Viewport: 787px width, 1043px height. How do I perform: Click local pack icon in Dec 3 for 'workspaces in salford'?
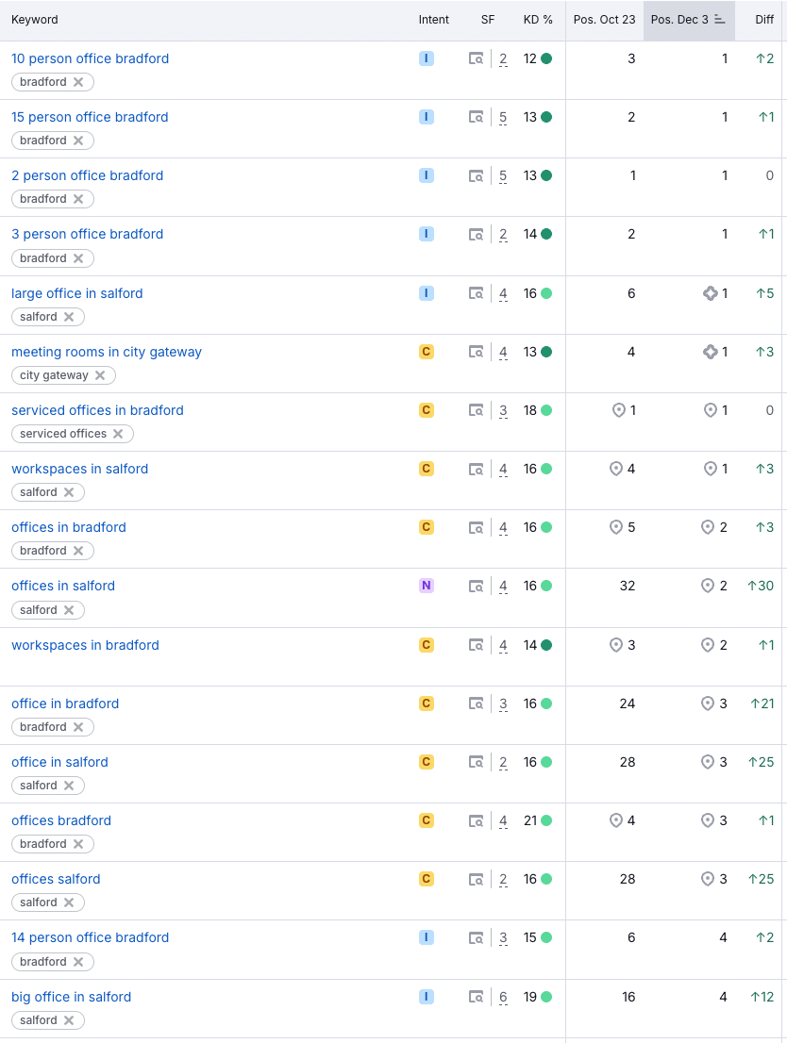711,469
